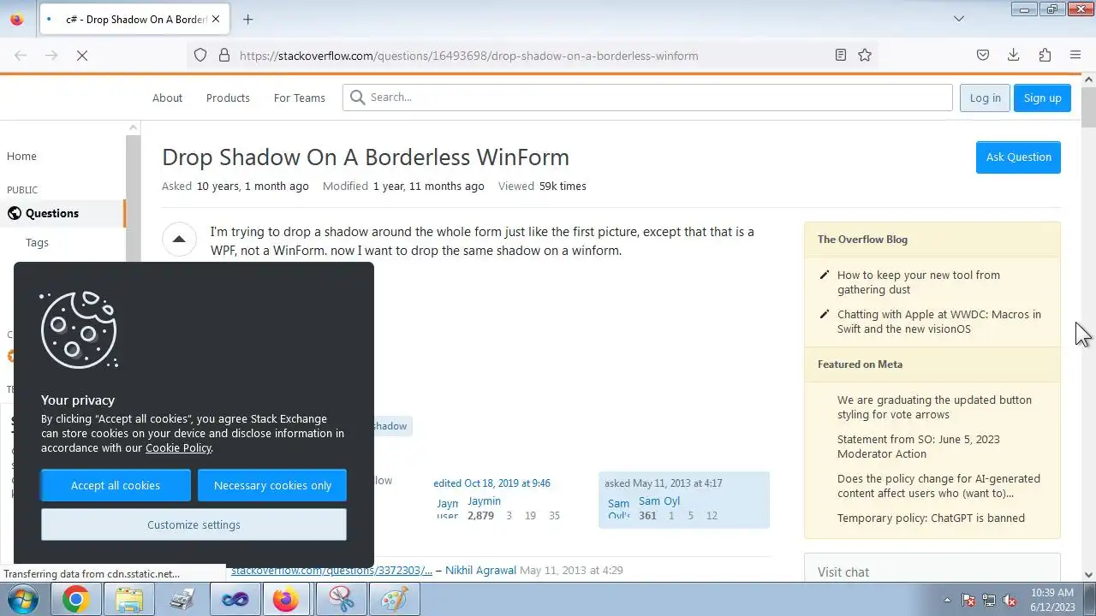Viewport: 1096px width, 616px height.
Task: Click the network tray icon
Action: coord(989,600)
